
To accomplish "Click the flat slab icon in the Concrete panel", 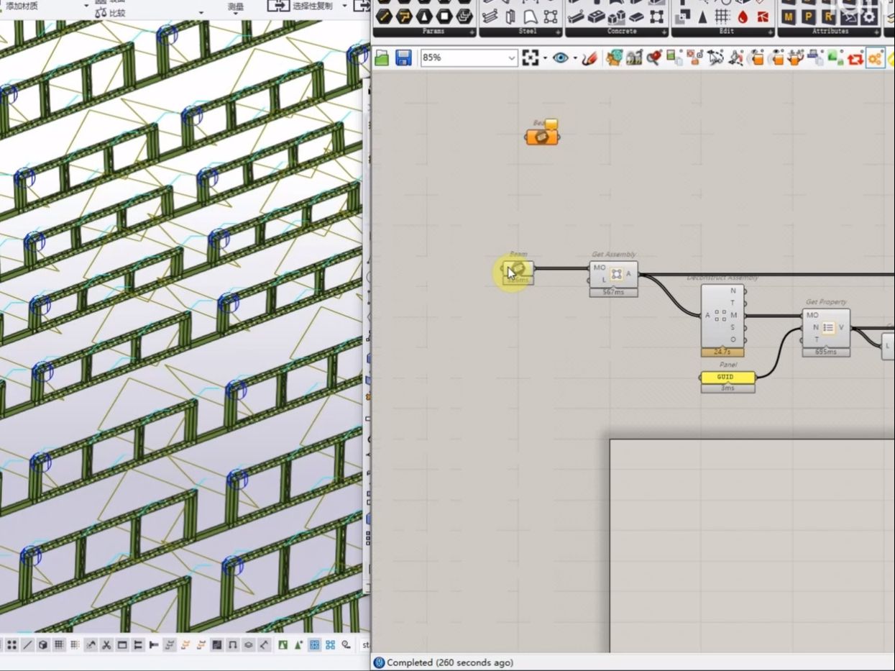I will [x=637, y=17].
